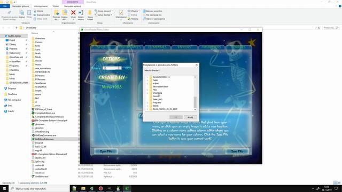
Task: Open Łatwy dostęp dropdown
Action: 103,15
